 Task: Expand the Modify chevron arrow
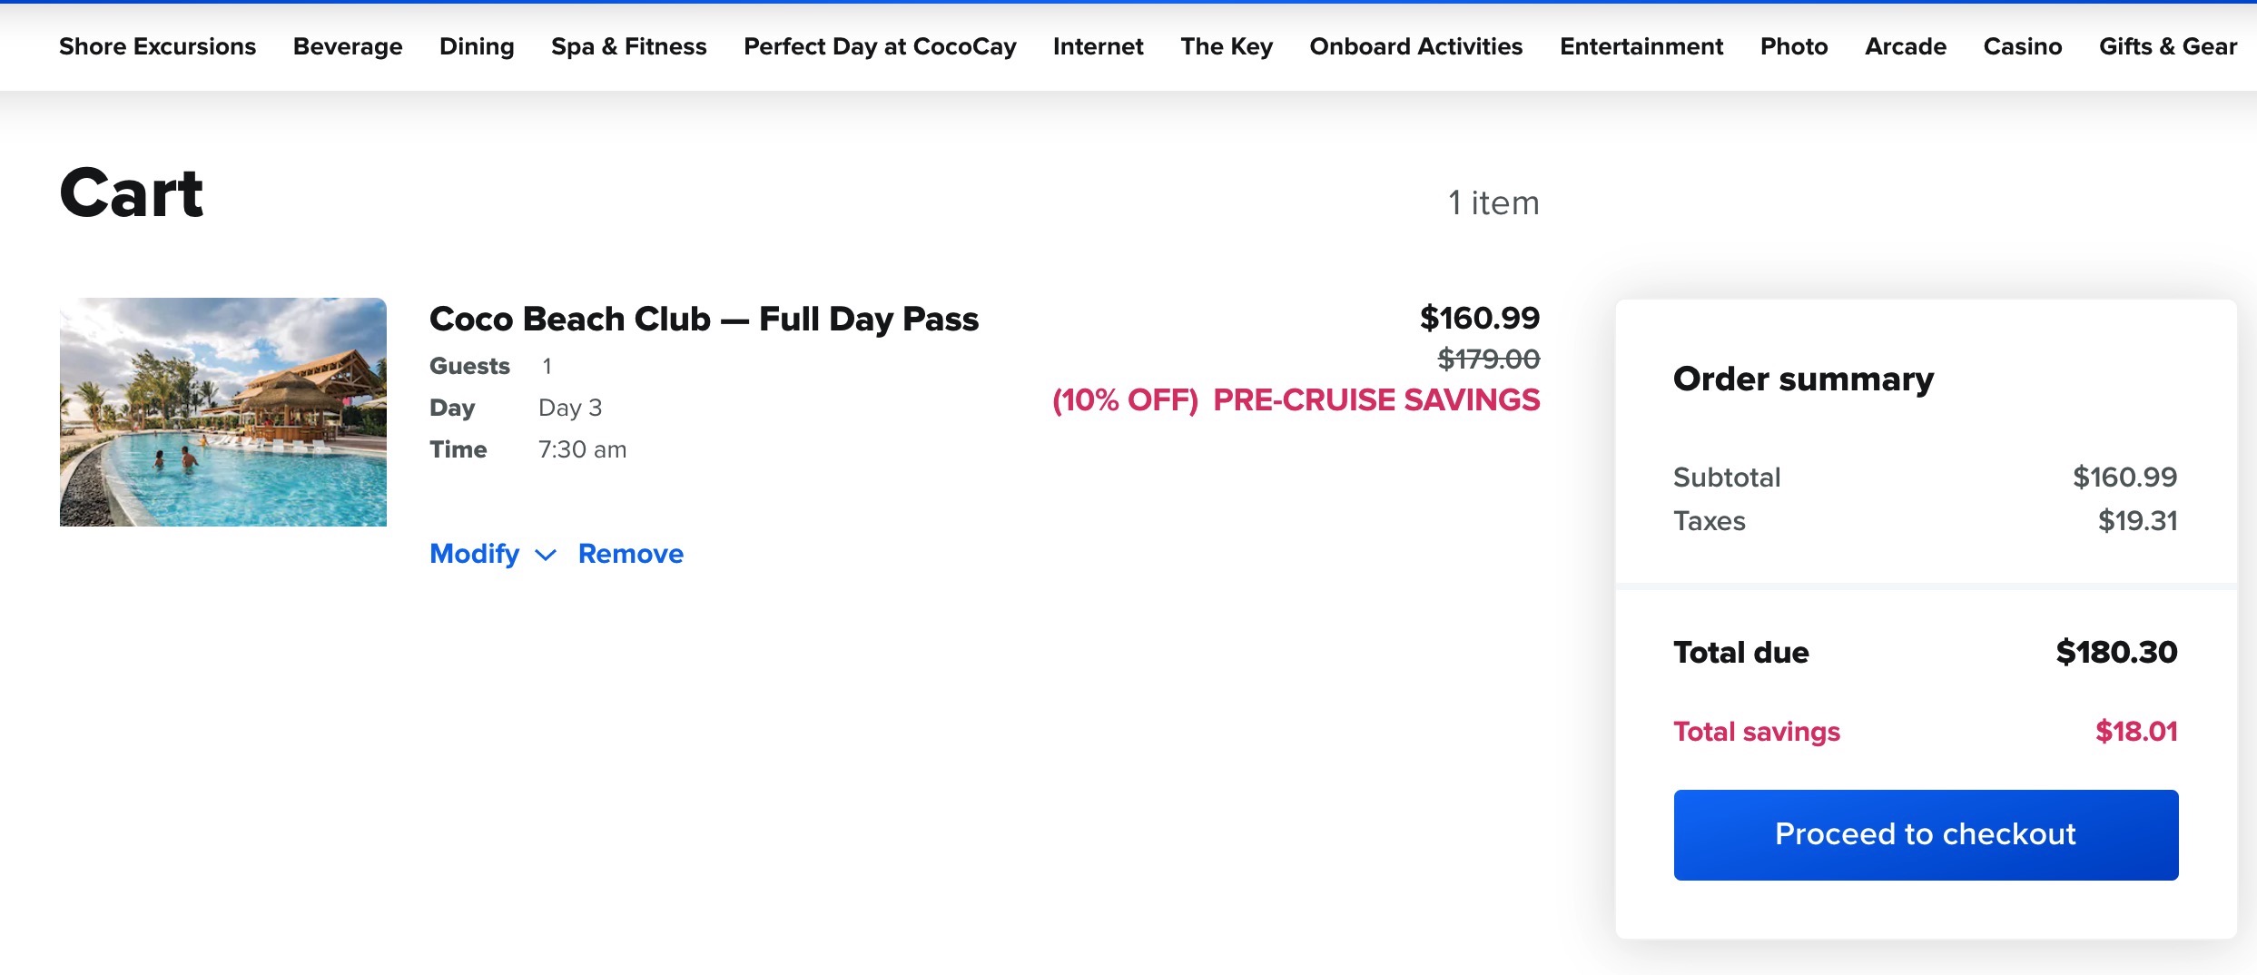click(546, 555)
